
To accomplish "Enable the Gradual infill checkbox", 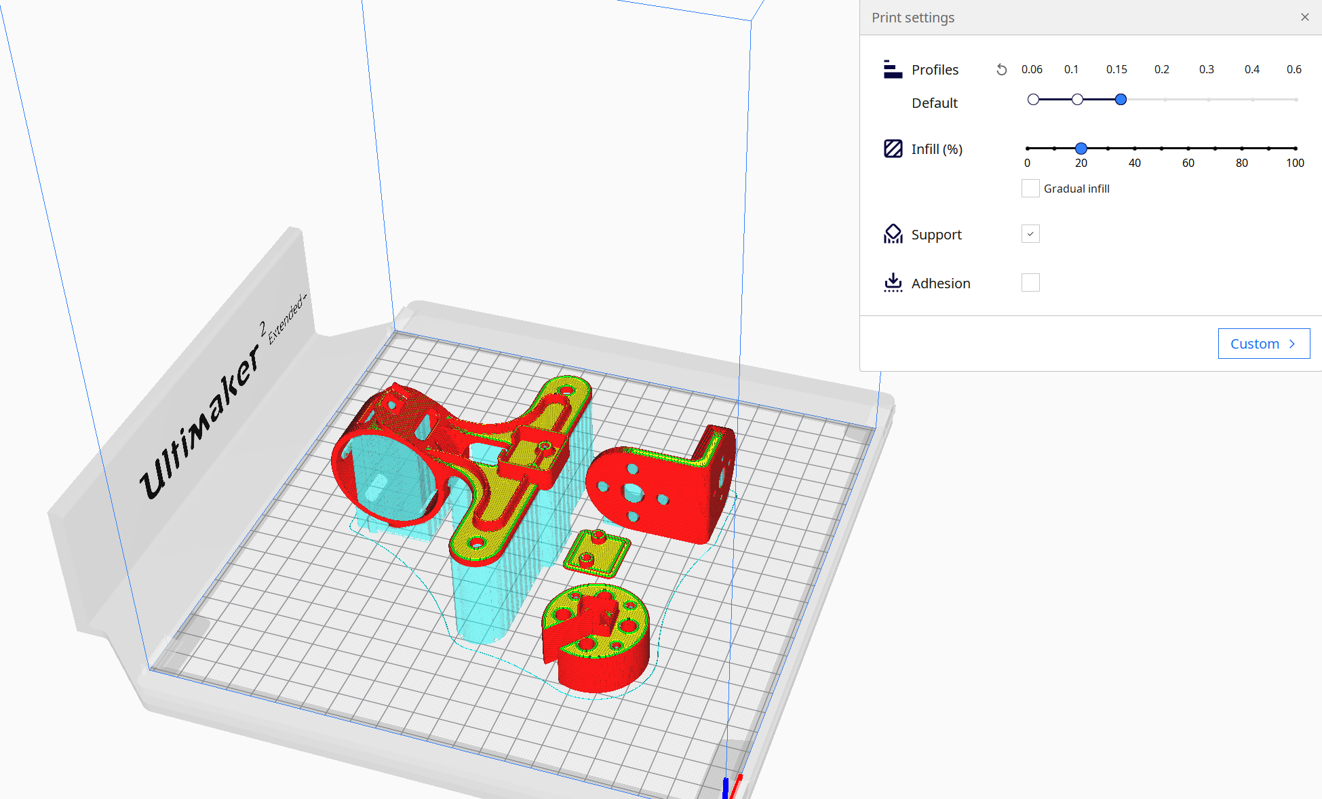I will tap(1030, 188).
